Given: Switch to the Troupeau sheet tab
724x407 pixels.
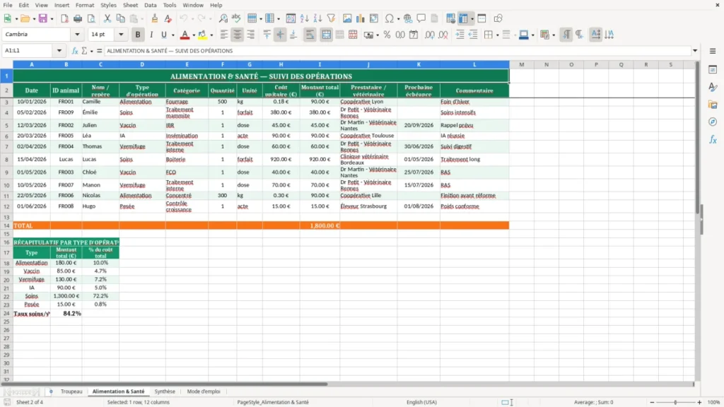Looking at the screenshot, I should pos(71,391).
